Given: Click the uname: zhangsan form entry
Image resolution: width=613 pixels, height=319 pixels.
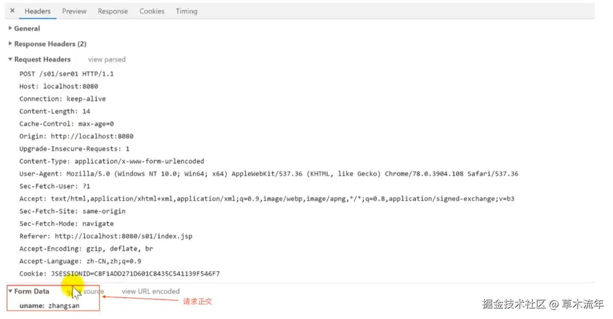Looking at the screenshot, I should point(49,305).
